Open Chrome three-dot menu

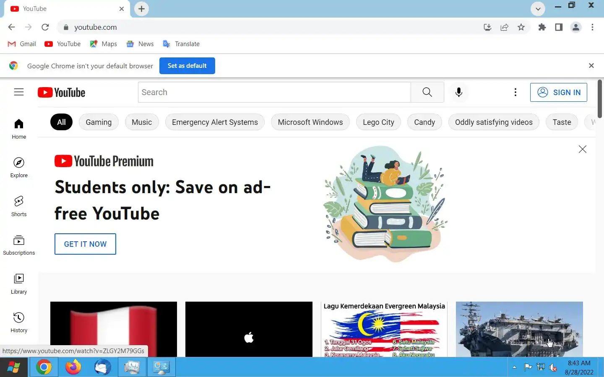[x=592, y=27]
